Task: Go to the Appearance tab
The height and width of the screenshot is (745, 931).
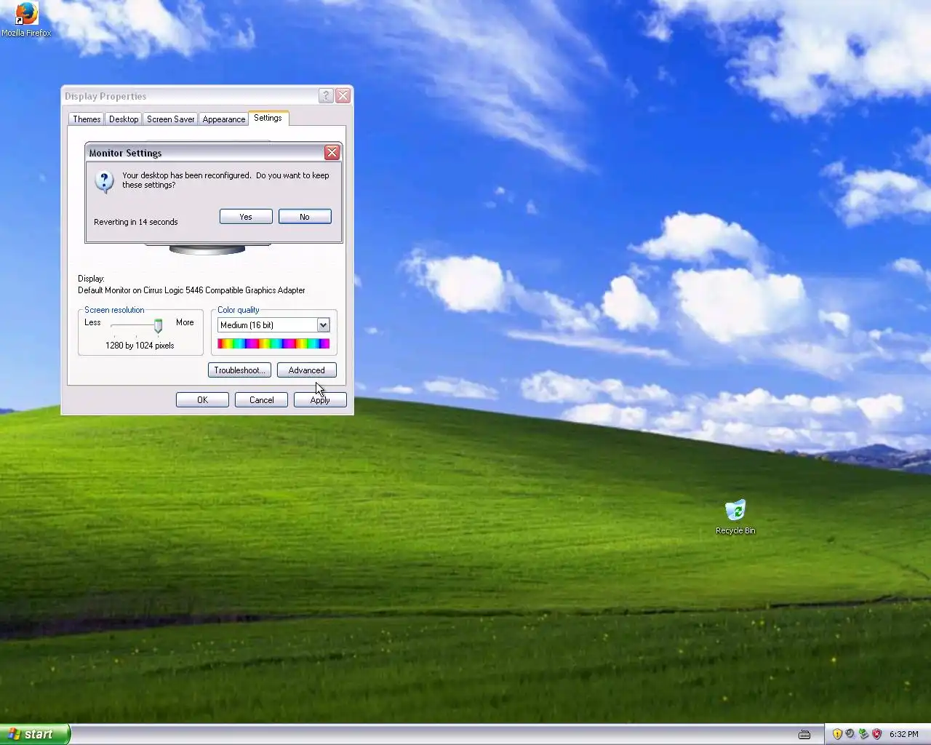Action: click(224, 119)
